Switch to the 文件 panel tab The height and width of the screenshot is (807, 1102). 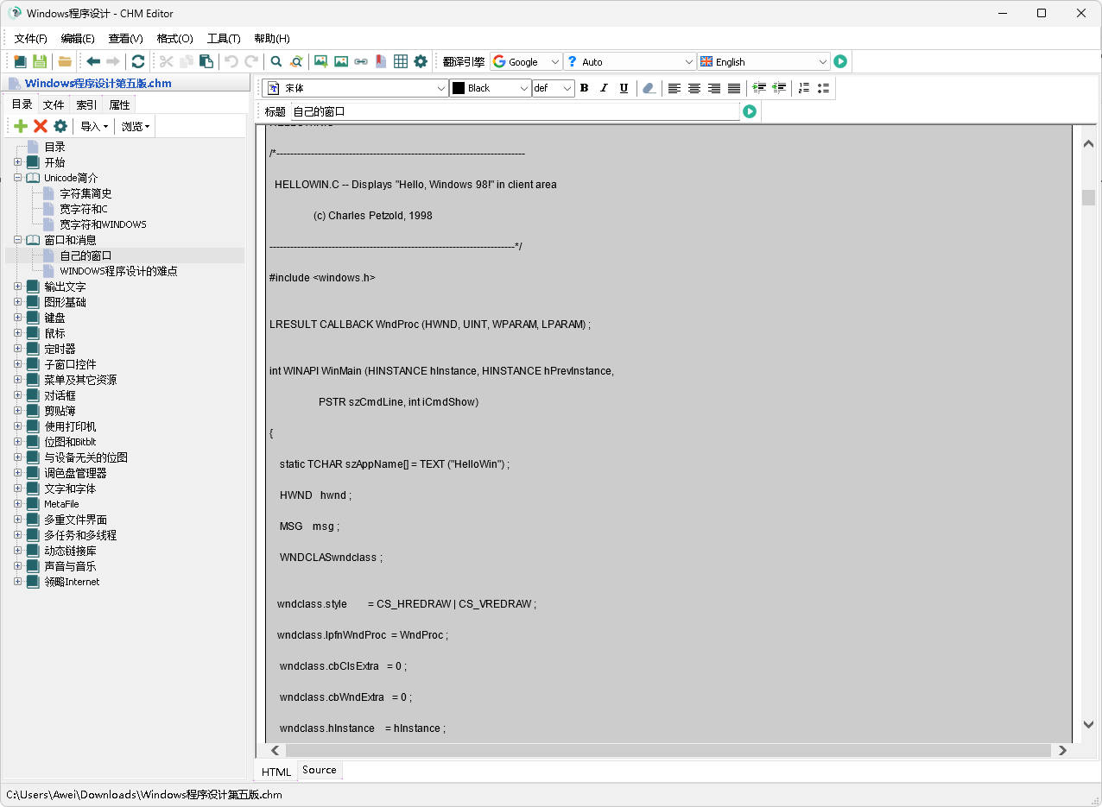coord(54,104)
